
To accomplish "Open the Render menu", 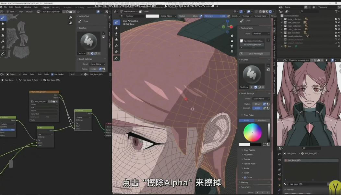I will tap(18, 7).
